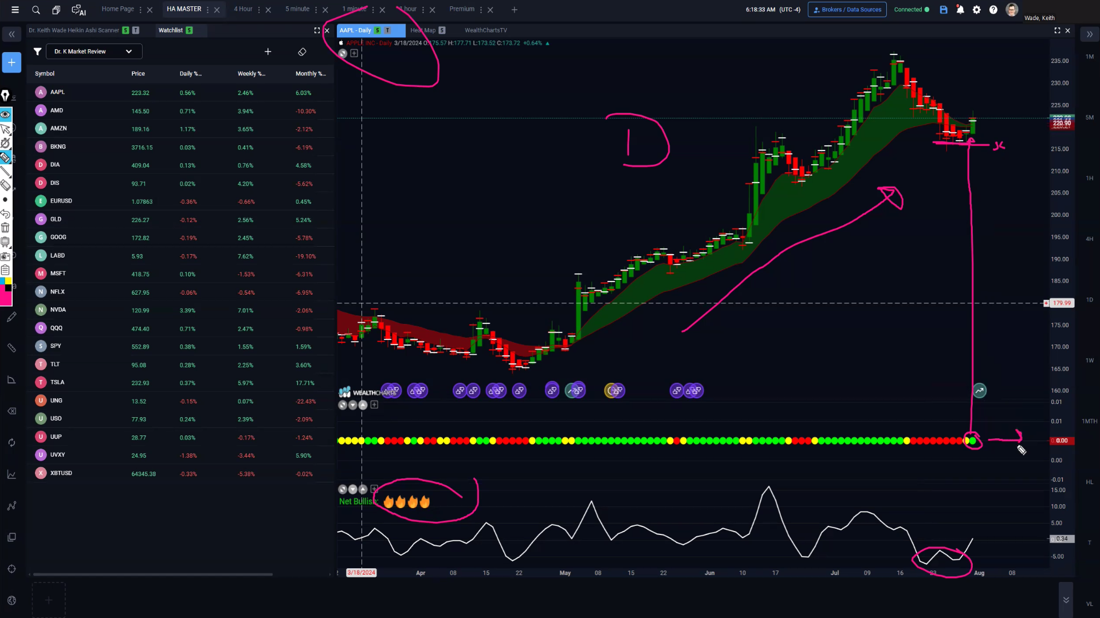
Task: Click the undo arrow in drawing toolbar
Action: 5,214
